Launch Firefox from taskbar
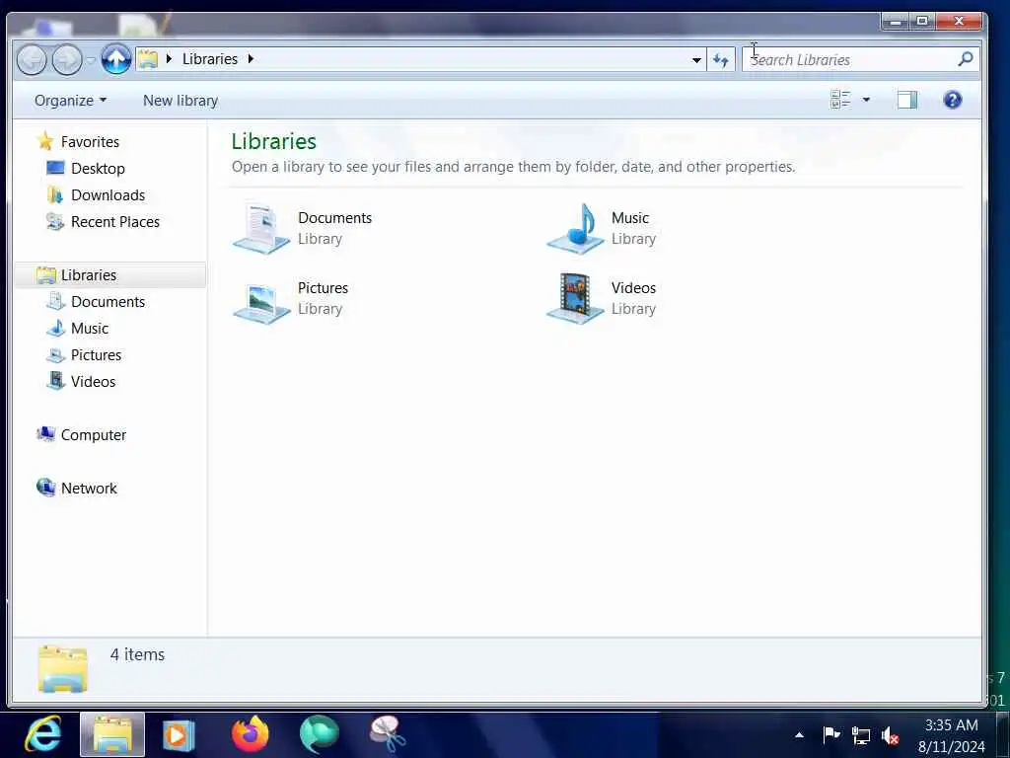The height and width of the screenshot is (758, 1010). click(x=250, y=734)
